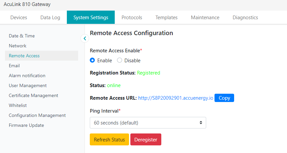Click the Refresh Status button
Screen dimensions: 287x153
(x=109, y=139)
